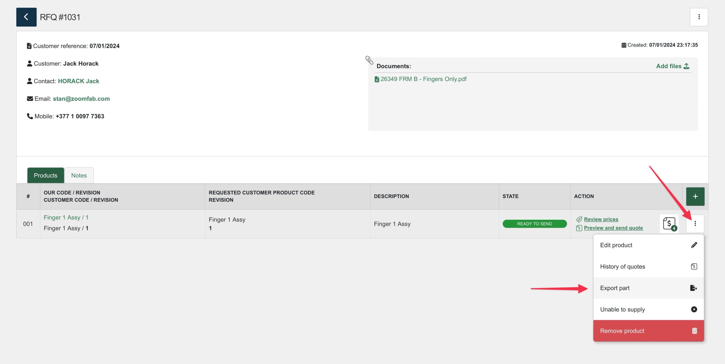725x364 pixels.
Task: Choose Edit product from menu
Action: (648, 245)
